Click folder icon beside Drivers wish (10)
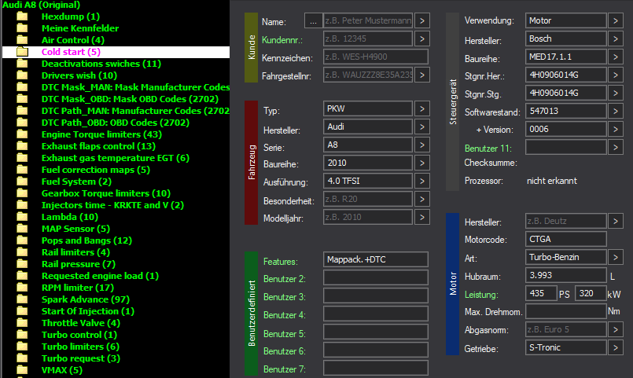Image resolution: width=633 pixels, height=378 pixels. tap(22, 75)
